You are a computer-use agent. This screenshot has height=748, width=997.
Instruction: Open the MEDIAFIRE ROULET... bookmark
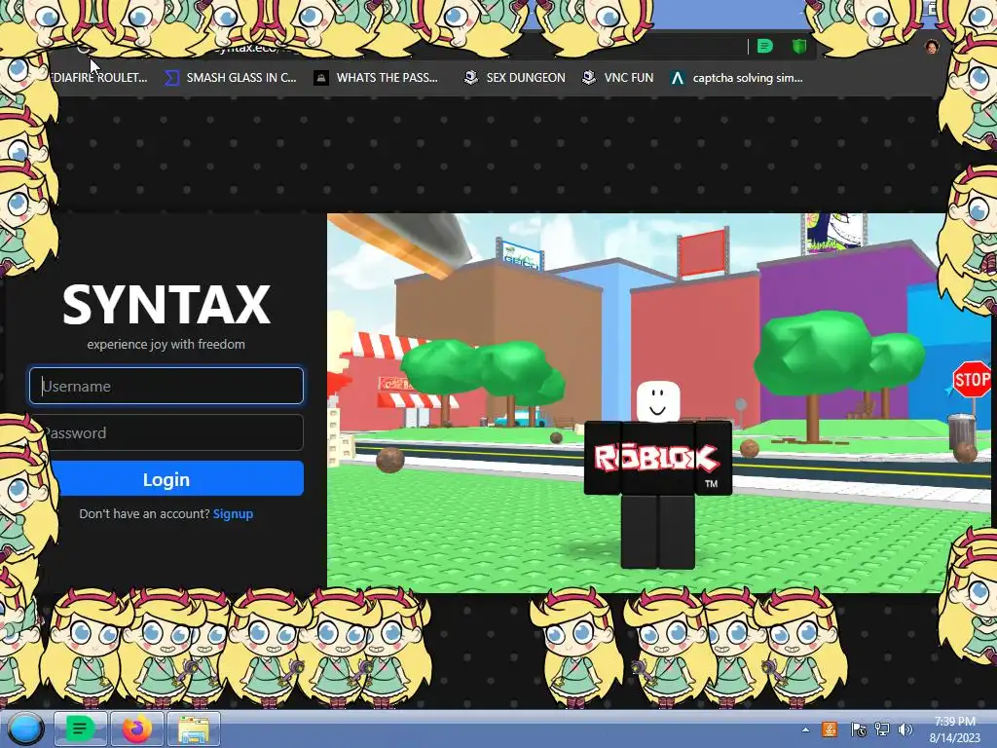[x=98, y=78]
